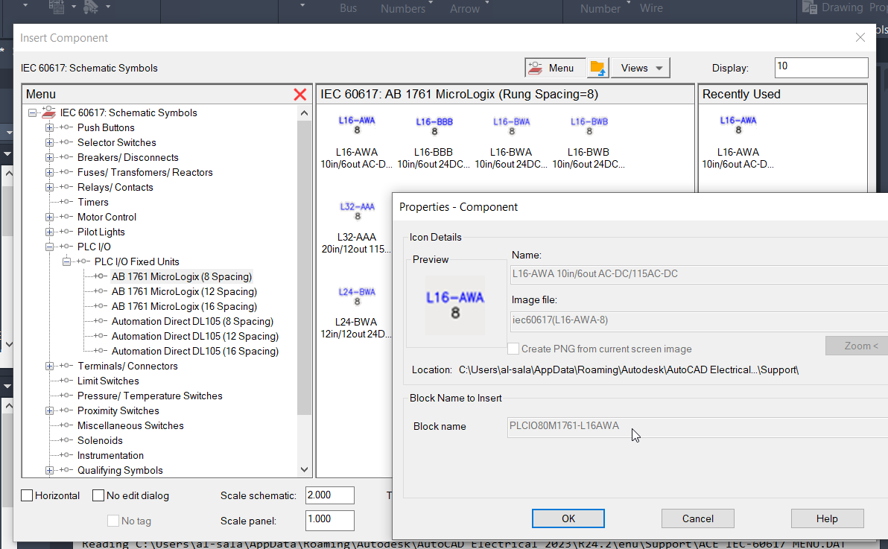The width and height of the screenshot is (888, 549).
Task: Toggle the No edit dialog checkbox
Action: point(98,495)
